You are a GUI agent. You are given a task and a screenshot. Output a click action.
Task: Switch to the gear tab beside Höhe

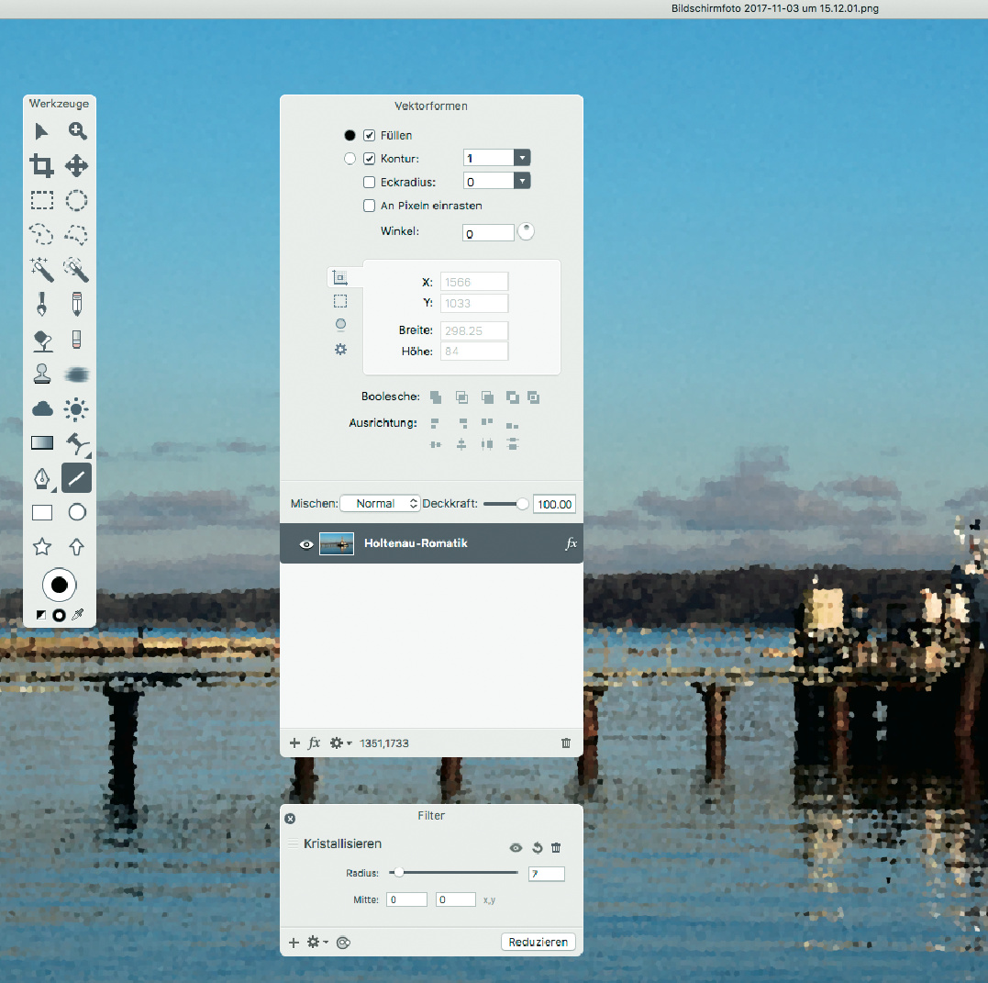point(341,350)
